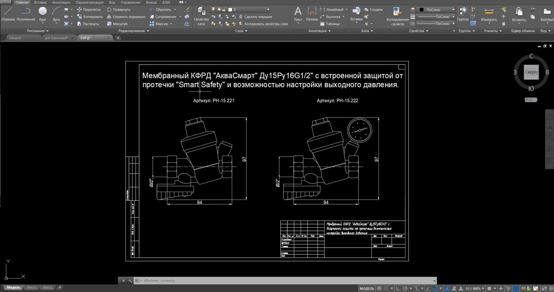The height and width of the screenshot is (292, 554).
Task: Switch to the Лист1 layout tab
Action: pos(31,287)
